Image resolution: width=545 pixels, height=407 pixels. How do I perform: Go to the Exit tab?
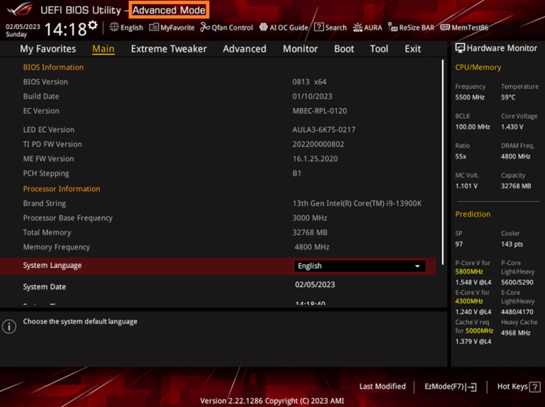click(x=413, y=49)
